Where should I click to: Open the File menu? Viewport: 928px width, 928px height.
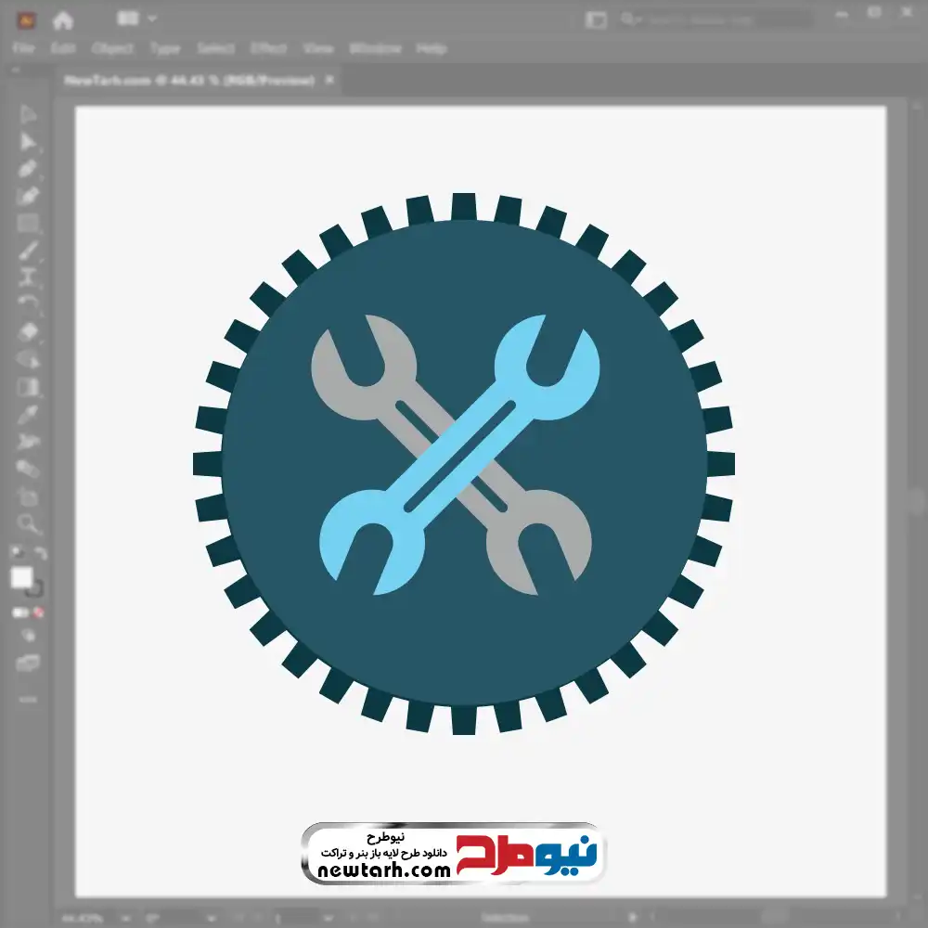click(x=24, y=48)
